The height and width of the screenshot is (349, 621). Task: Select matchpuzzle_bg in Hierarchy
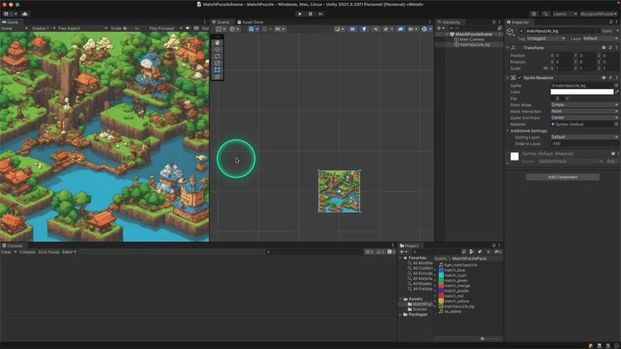coord(474,45)
